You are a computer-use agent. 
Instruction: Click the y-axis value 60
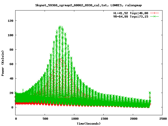(x=11, y=64)
